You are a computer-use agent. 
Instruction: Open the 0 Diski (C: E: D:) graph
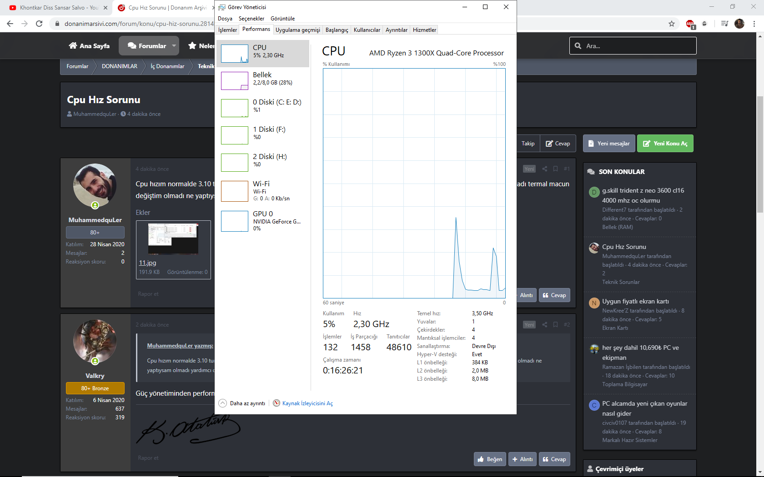[263, 108]
